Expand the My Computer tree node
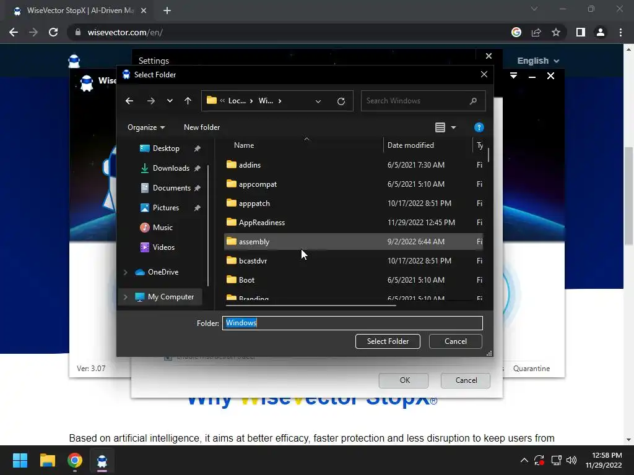The height and width of the screenshot is (475, 634). [x=125, y=297]
